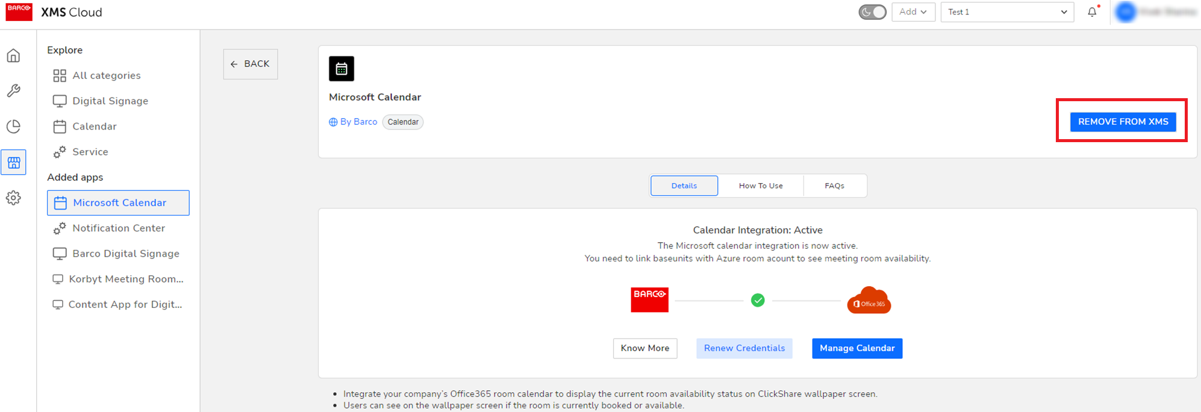Viewport: 1201px width, 412px height.
Task: Click the wrench tools icon in sidebar
Action: tap(13, 90)
